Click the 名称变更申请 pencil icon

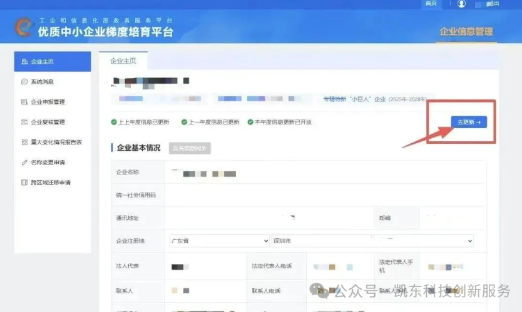[x=24, y=163]
